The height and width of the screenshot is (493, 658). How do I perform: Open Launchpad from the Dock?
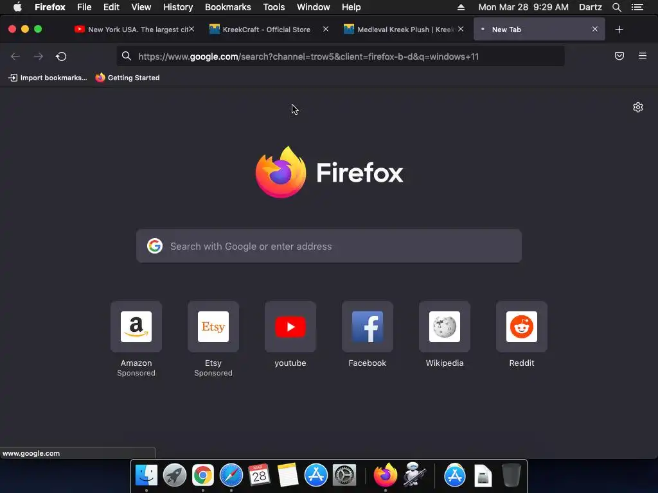[x=175, y=476]
